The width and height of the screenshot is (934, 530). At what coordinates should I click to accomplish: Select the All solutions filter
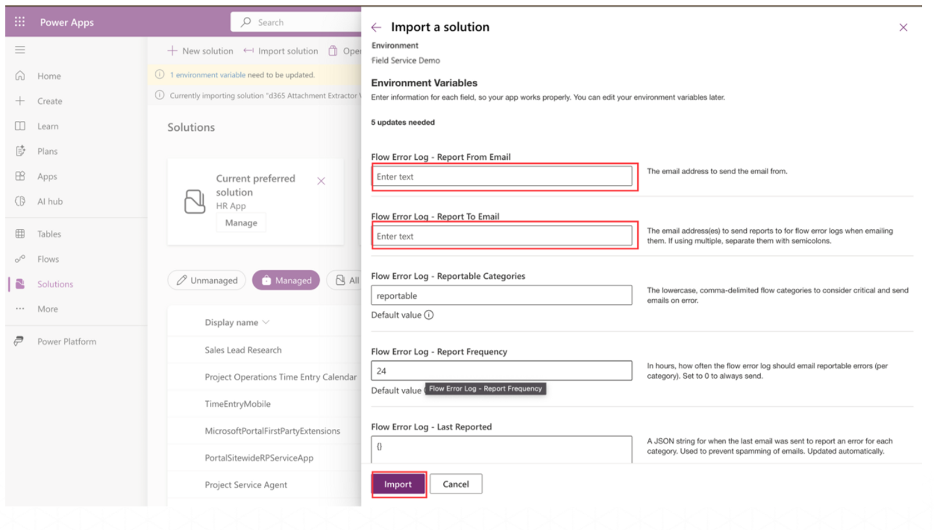point(347,281)
